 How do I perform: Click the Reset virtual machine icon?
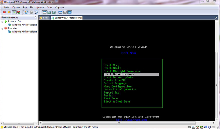coord(19,12)
